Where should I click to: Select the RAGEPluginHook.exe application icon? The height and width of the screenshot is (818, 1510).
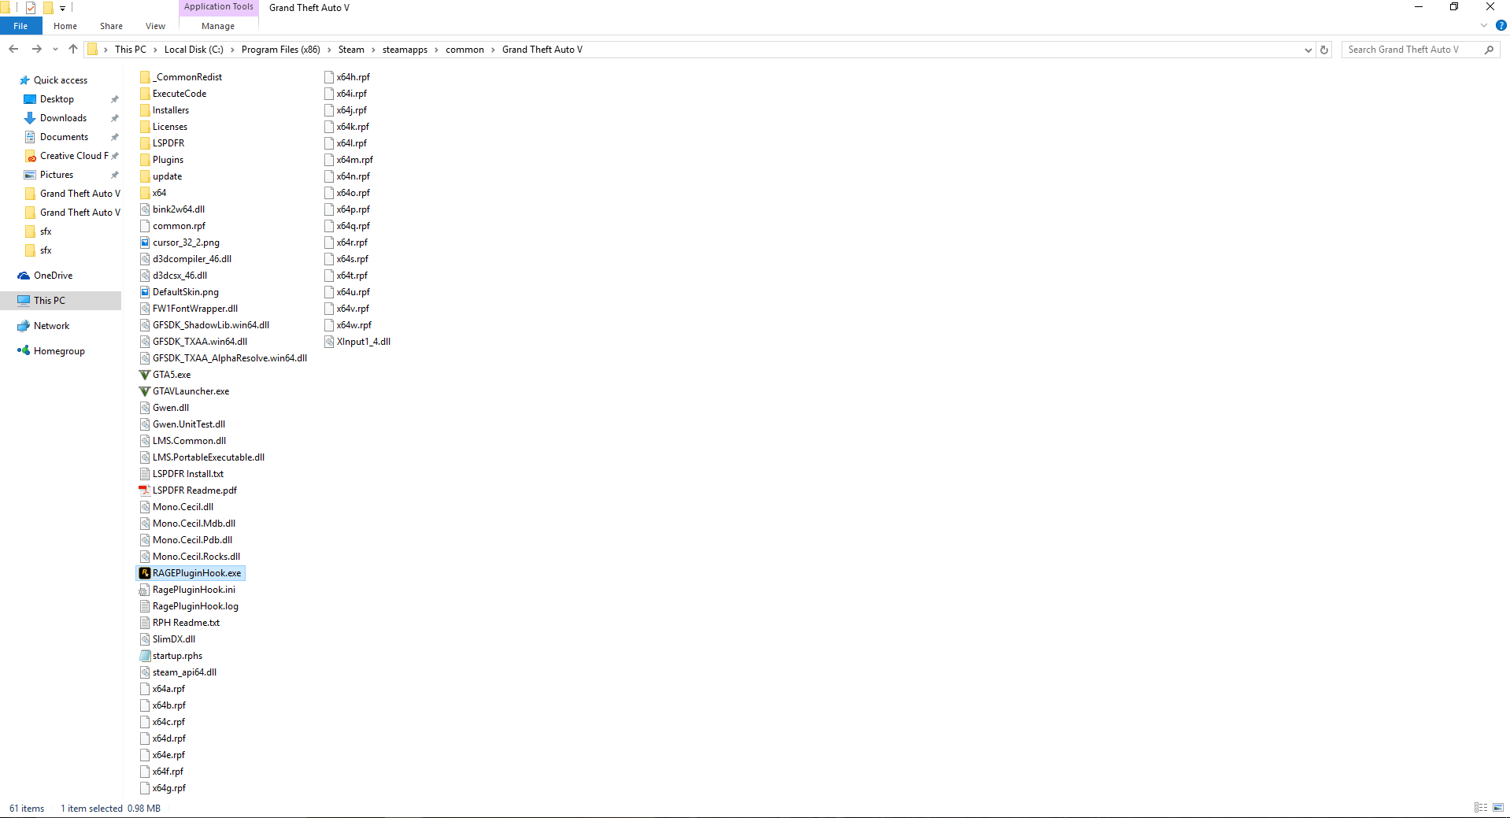click(x=145, y=573)
